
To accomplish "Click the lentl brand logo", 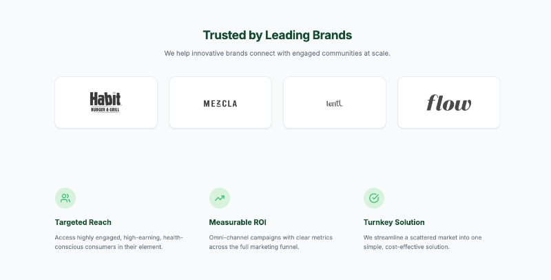I will pyautogui.click(x=334, y=103).
